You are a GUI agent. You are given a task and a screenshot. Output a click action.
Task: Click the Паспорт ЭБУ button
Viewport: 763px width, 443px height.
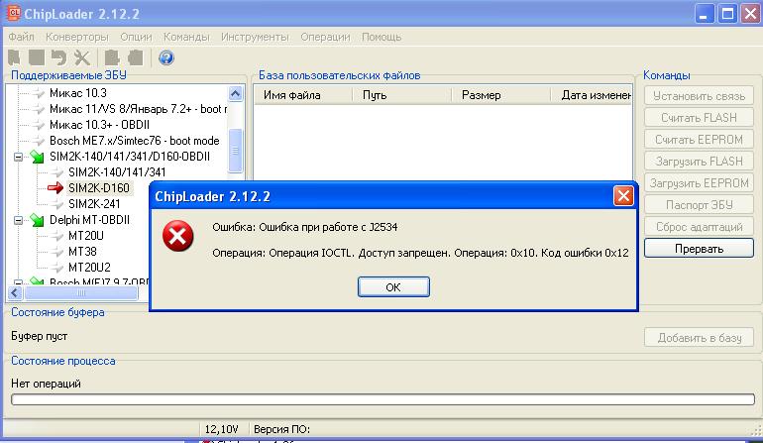(x=699, y=204)
